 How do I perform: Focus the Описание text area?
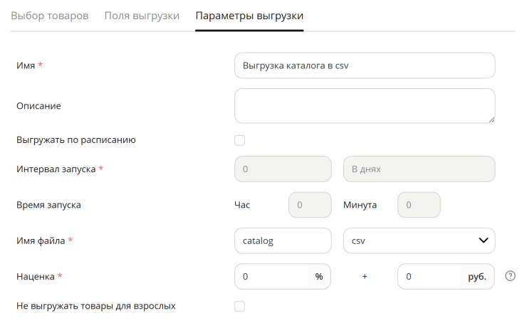[365, 106]
